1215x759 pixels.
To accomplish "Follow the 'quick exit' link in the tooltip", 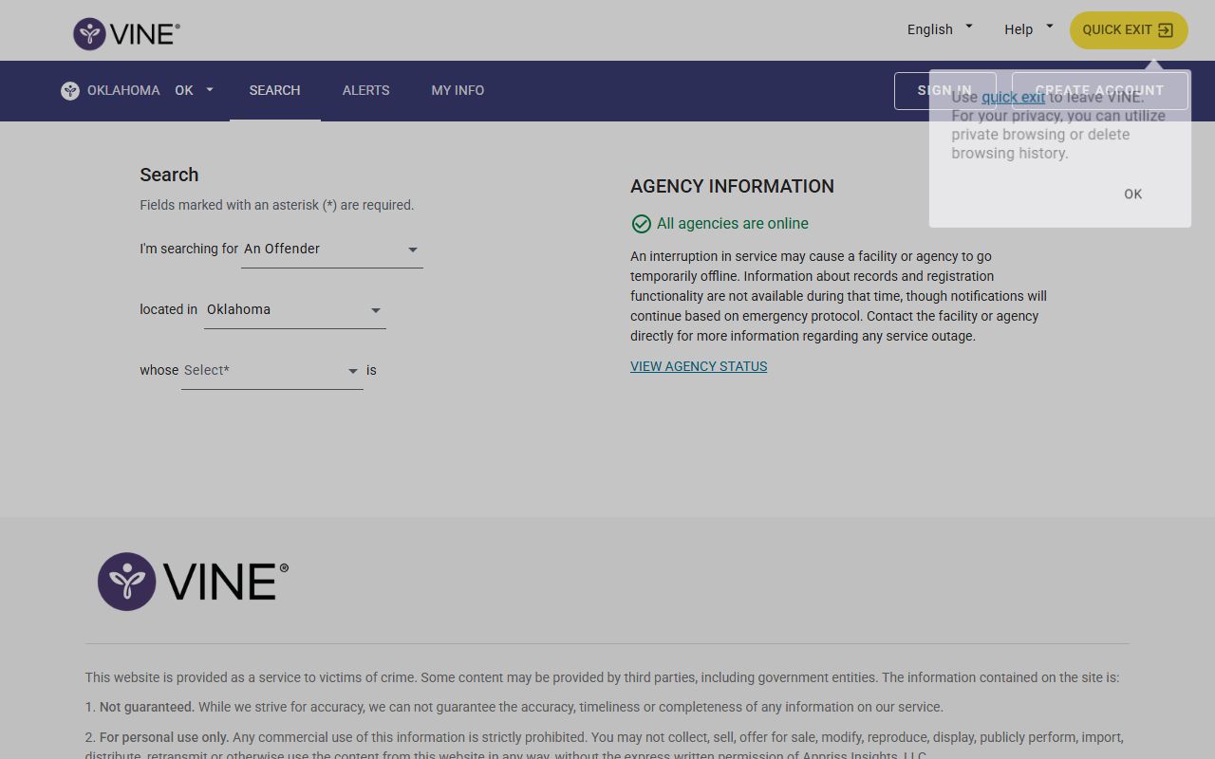I will [1013, 97].
